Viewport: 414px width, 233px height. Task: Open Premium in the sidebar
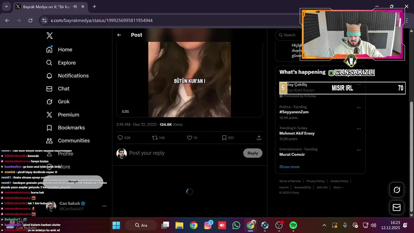click(62, 115)
